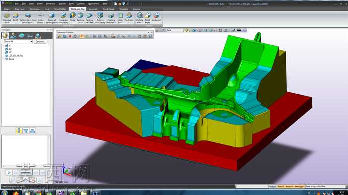Click black color swatch in selection toolbar
This screenshot has width=348, height=195.
coord(239,30)
